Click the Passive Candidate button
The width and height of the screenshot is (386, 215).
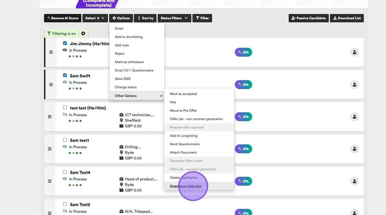coord(308,18)
